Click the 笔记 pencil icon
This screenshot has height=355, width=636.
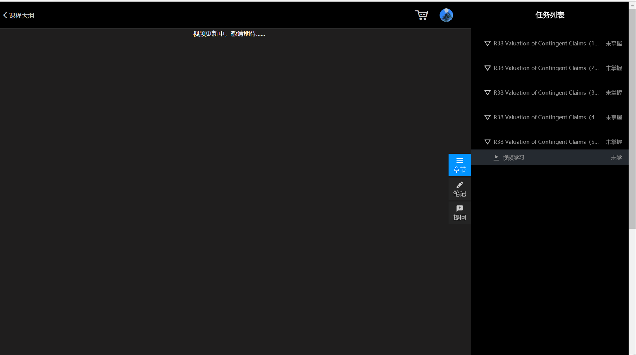coord(459,185)
